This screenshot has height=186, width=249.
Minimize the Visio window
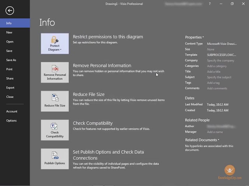pyautogui.click(x=221, y=3)
